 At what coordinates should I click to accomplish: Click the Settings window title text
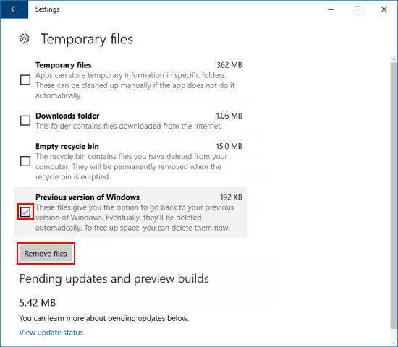pyautogui.click(x=47, y=9)
